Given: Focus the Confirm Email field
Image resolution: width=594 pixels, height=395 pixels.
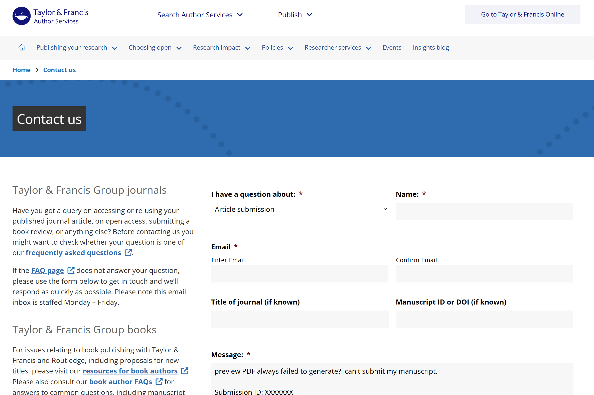Looking at the screenshot, I should click(x=484, y=274).
